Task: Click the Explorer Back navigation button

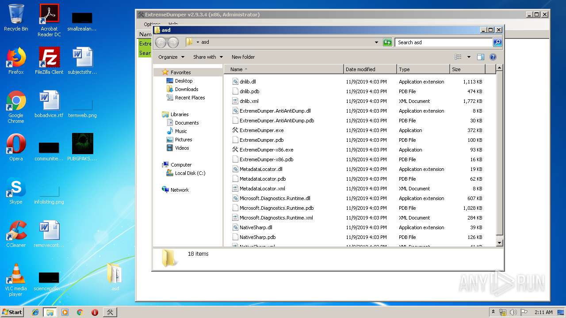Action: 161,42
